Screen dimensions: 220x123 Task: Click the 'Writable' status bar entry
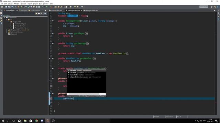(x=157, y=117)
